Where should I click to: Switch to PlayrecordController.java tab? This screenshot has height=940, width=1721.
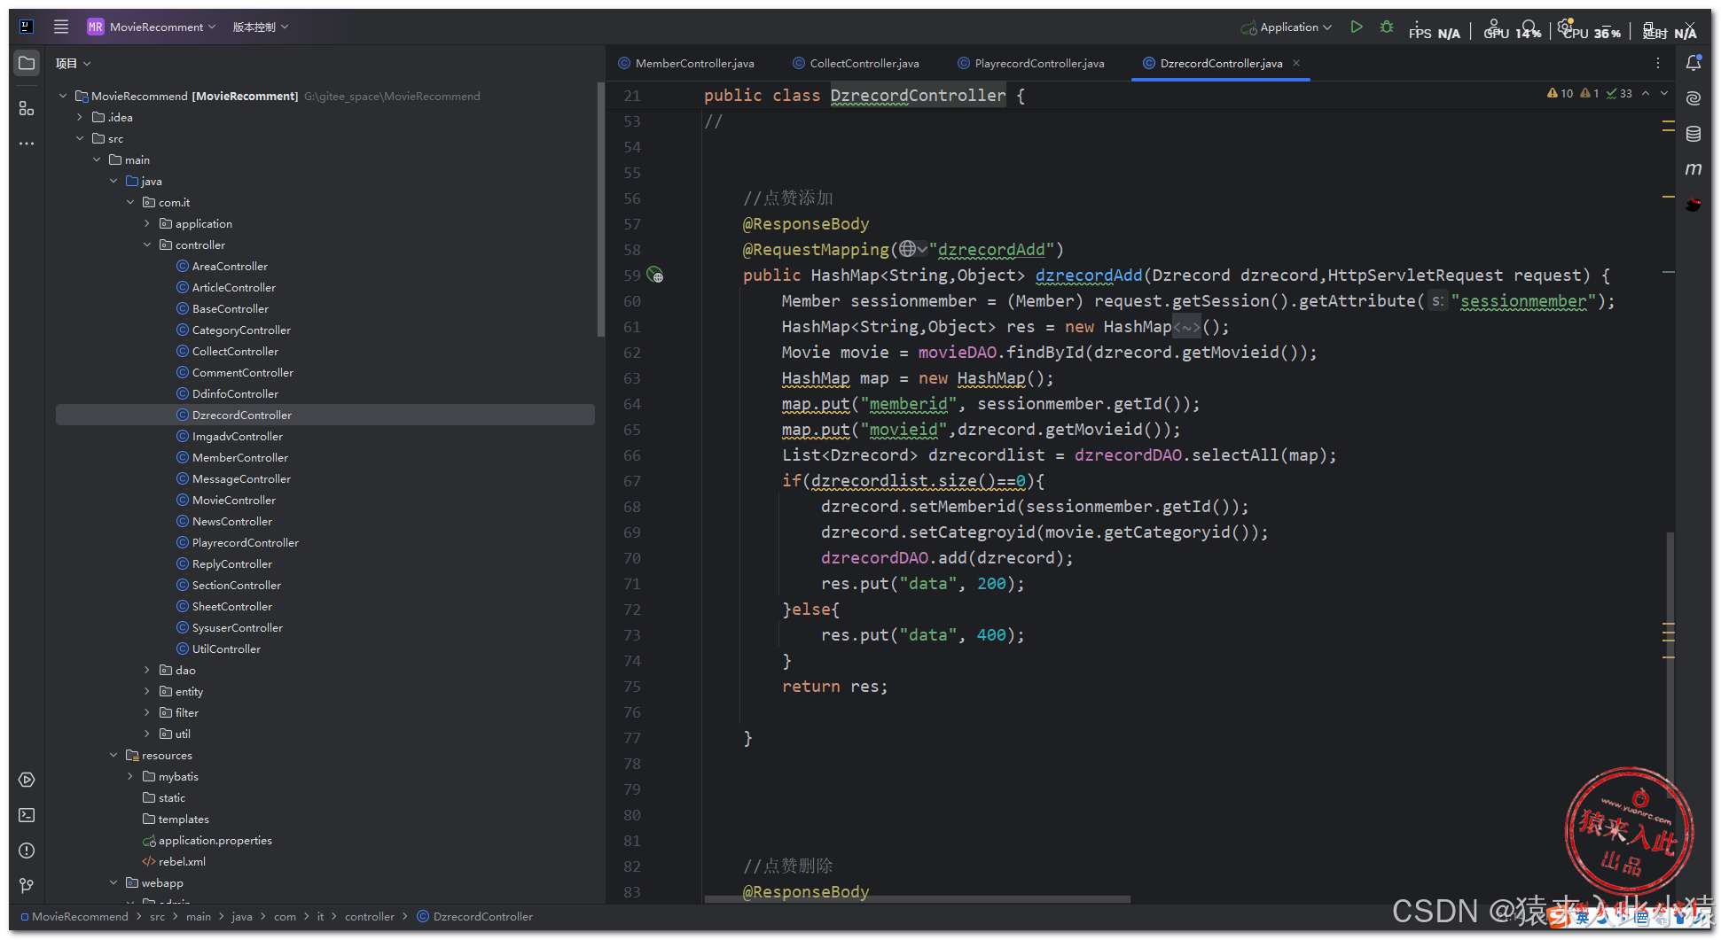pyautogui.click(x=1031, y=63)
